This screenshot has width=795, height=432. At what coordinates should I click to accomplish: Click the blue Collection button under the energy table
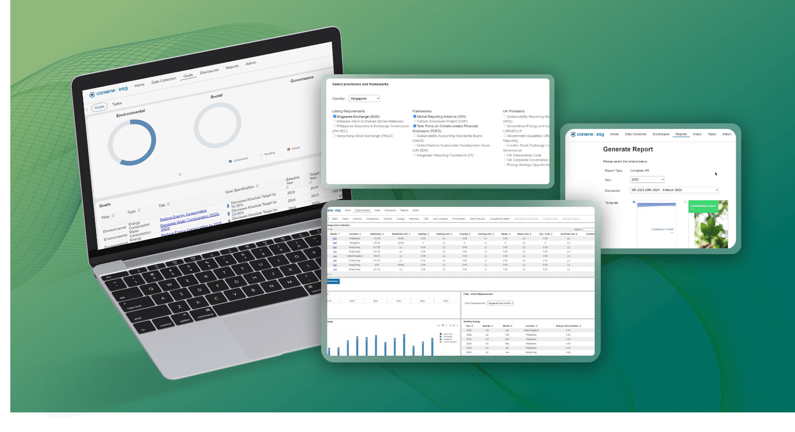click(x=333, y=281)
